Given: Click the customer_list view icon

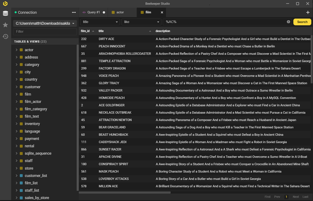Looking at the screenshot, I should 21,176.
